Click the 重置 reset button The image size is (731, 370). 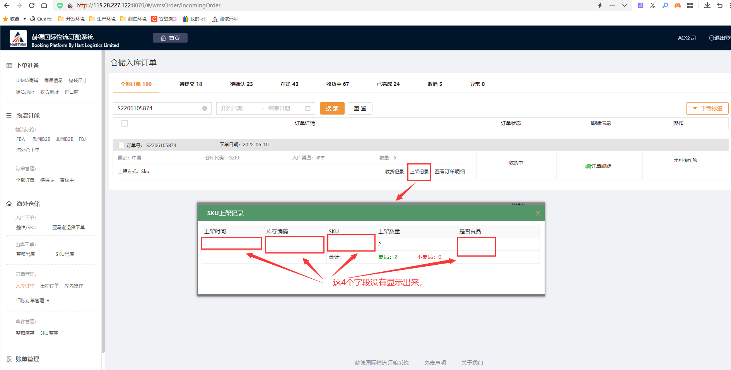pos(360,108)
